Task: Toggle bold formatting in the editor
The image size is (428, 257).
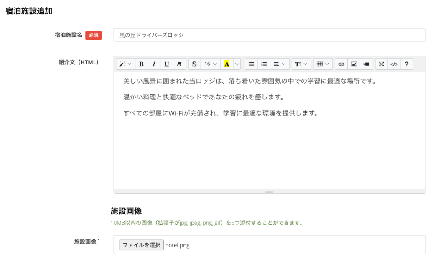Action: click(141, 64)
